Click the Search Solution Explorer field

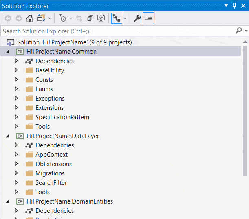(117, 31)
